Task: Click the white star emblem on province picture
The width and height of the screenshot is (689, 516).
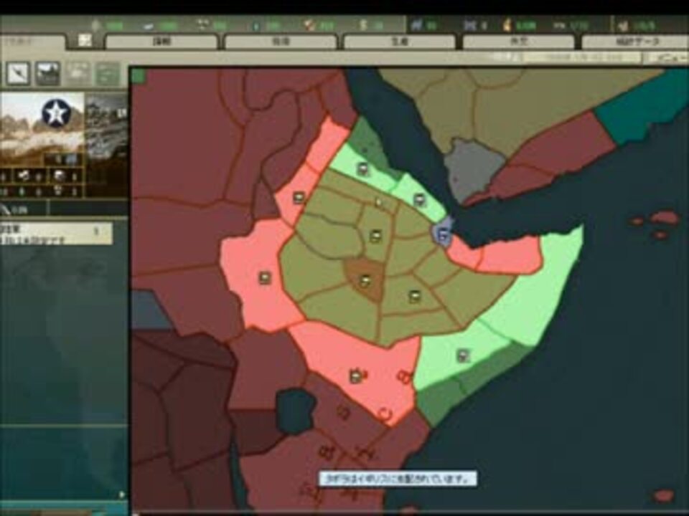Action: click(x=56, y=113)
